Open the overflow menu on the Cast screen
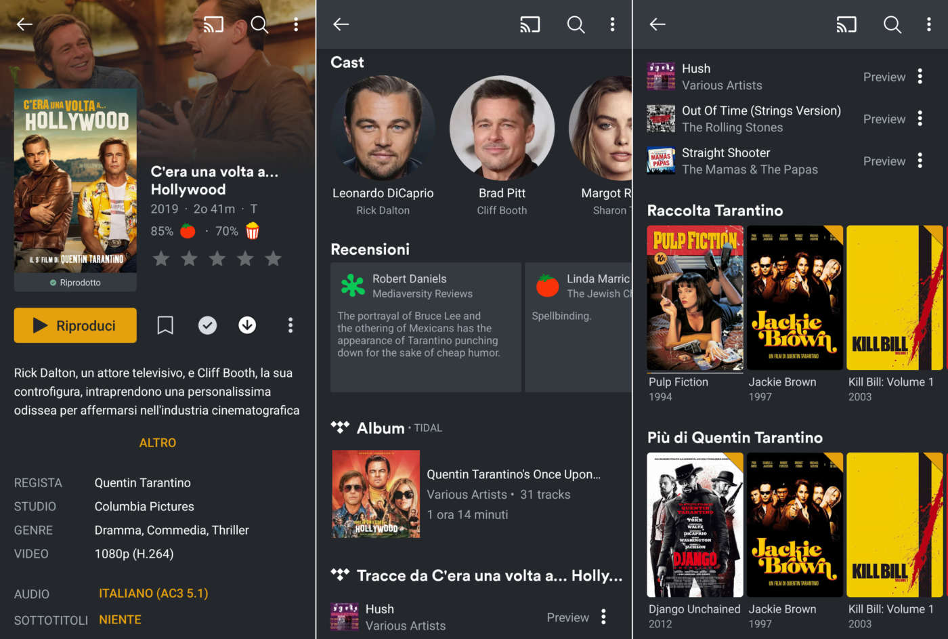 point(612,25)
